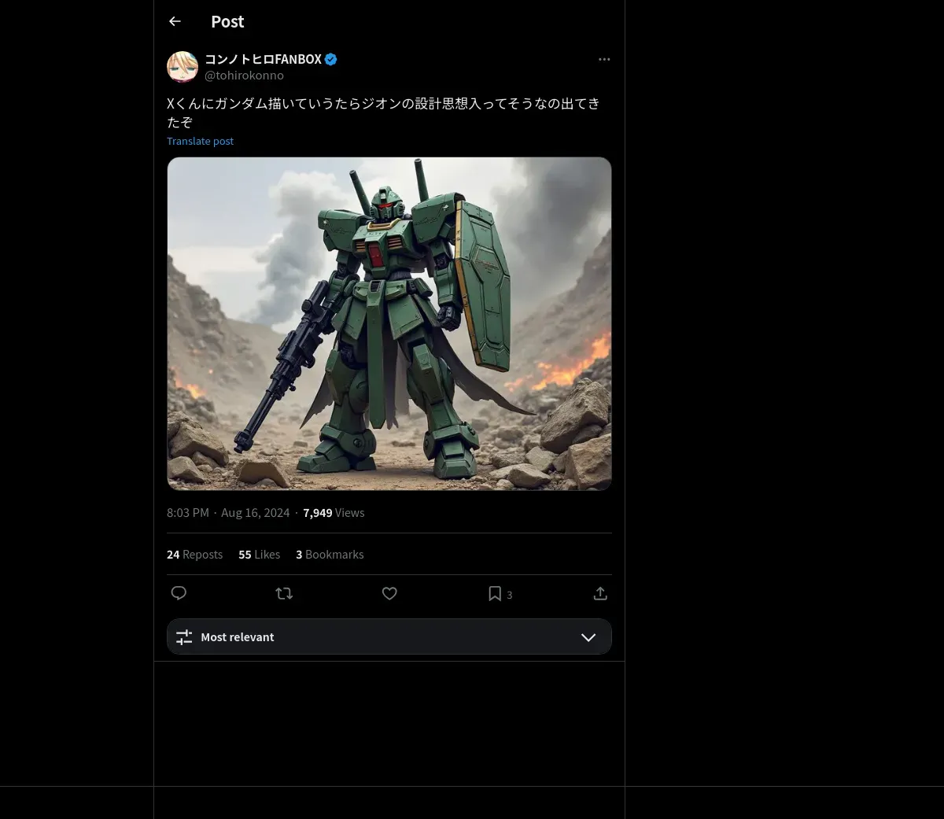Click the back arrow icon
944x819 pixels.
[x=175, y=22]
